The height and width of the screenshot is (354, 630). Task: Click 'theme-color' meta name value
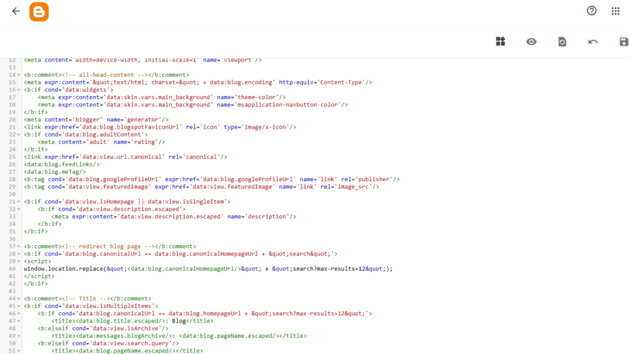click(x=255, y=97)
